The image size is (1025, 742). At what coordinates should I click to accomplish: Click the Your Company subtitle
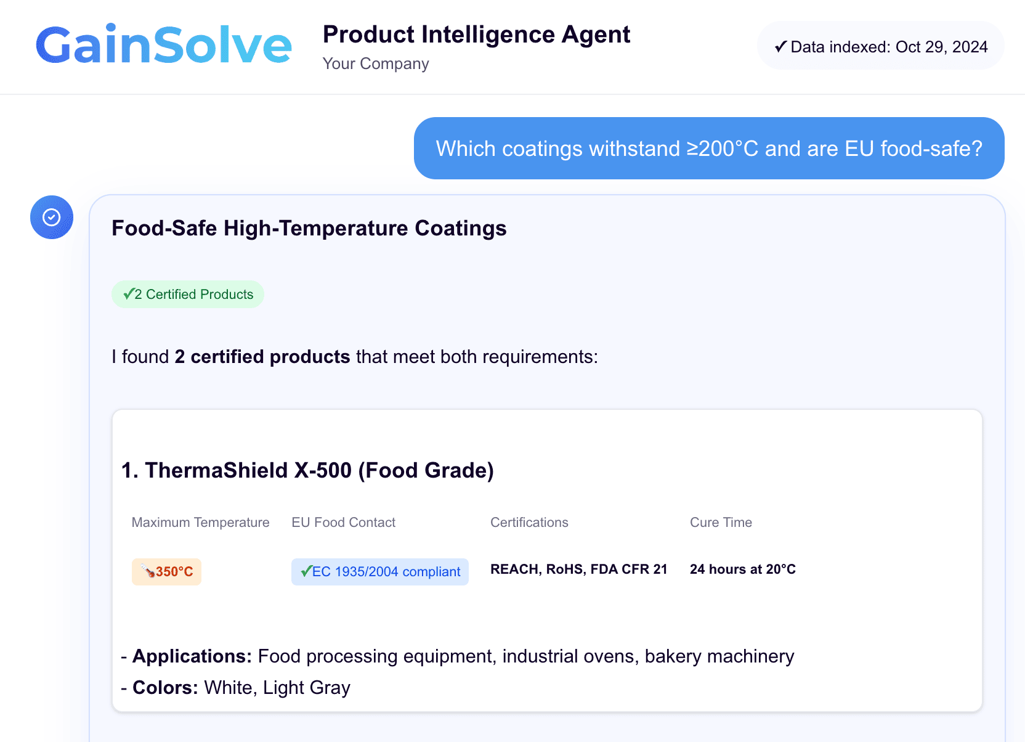pos(376,63)
